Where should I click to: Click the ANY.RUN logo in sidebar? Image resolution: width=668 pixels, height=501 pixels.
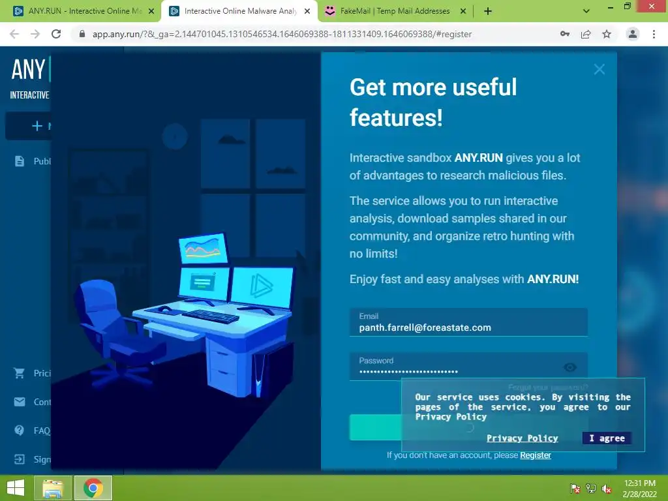30,69
